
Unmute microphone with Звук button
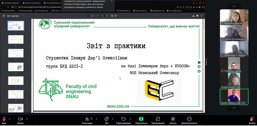[4, 120]
